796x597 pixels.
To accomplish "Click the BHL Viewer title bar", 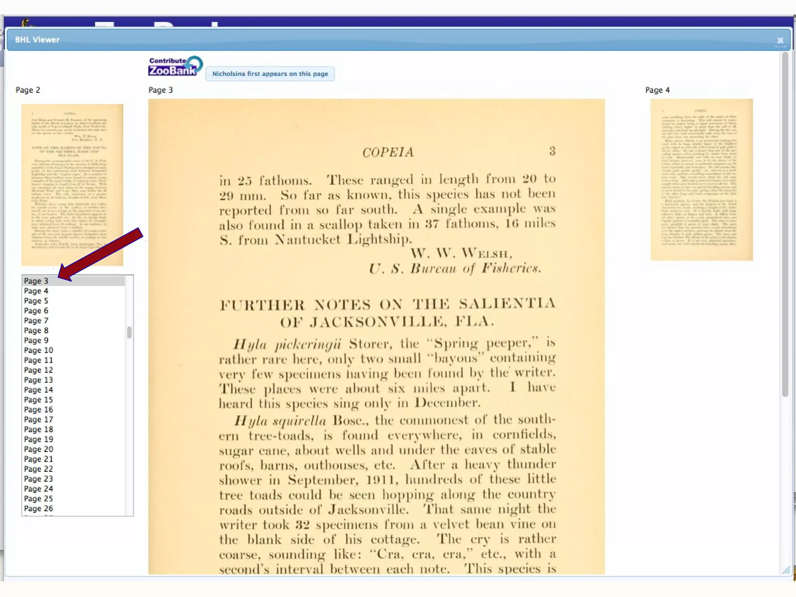I will tap(389, 40).
